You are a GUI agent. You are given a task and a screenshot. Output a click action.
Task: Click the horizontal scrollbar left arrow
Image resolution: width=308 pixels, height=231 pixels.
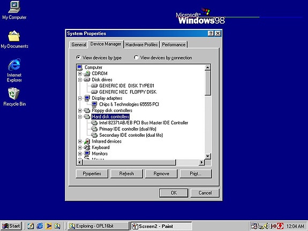[80, 162]
